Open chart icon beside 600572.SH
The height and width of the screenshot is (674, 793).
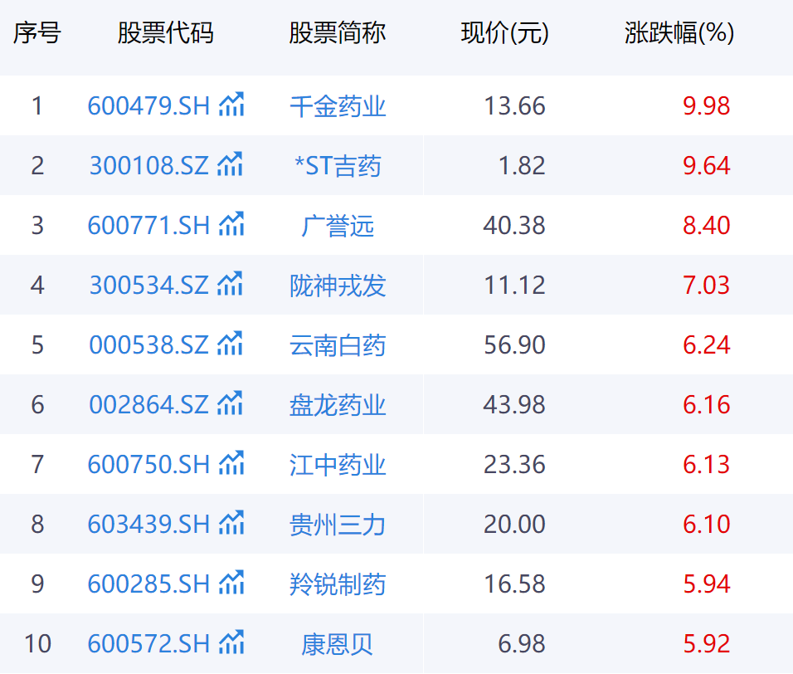(231, 642)
